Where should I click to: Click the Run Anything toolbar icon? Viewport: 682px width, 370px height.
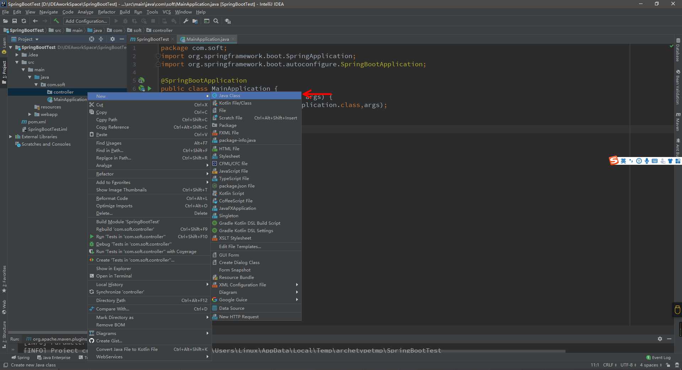207,21
